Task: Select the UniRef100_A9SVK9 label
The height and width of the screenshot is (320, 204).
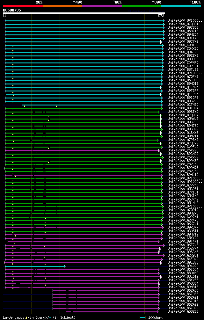Action: 183,101
